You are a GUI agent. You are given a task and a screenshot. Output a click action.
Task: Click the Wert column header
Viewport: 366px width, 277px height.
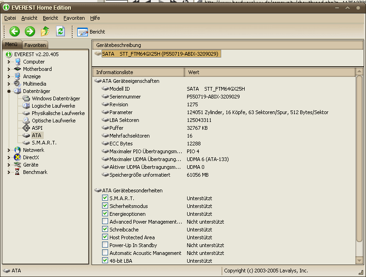pos(270,72)
